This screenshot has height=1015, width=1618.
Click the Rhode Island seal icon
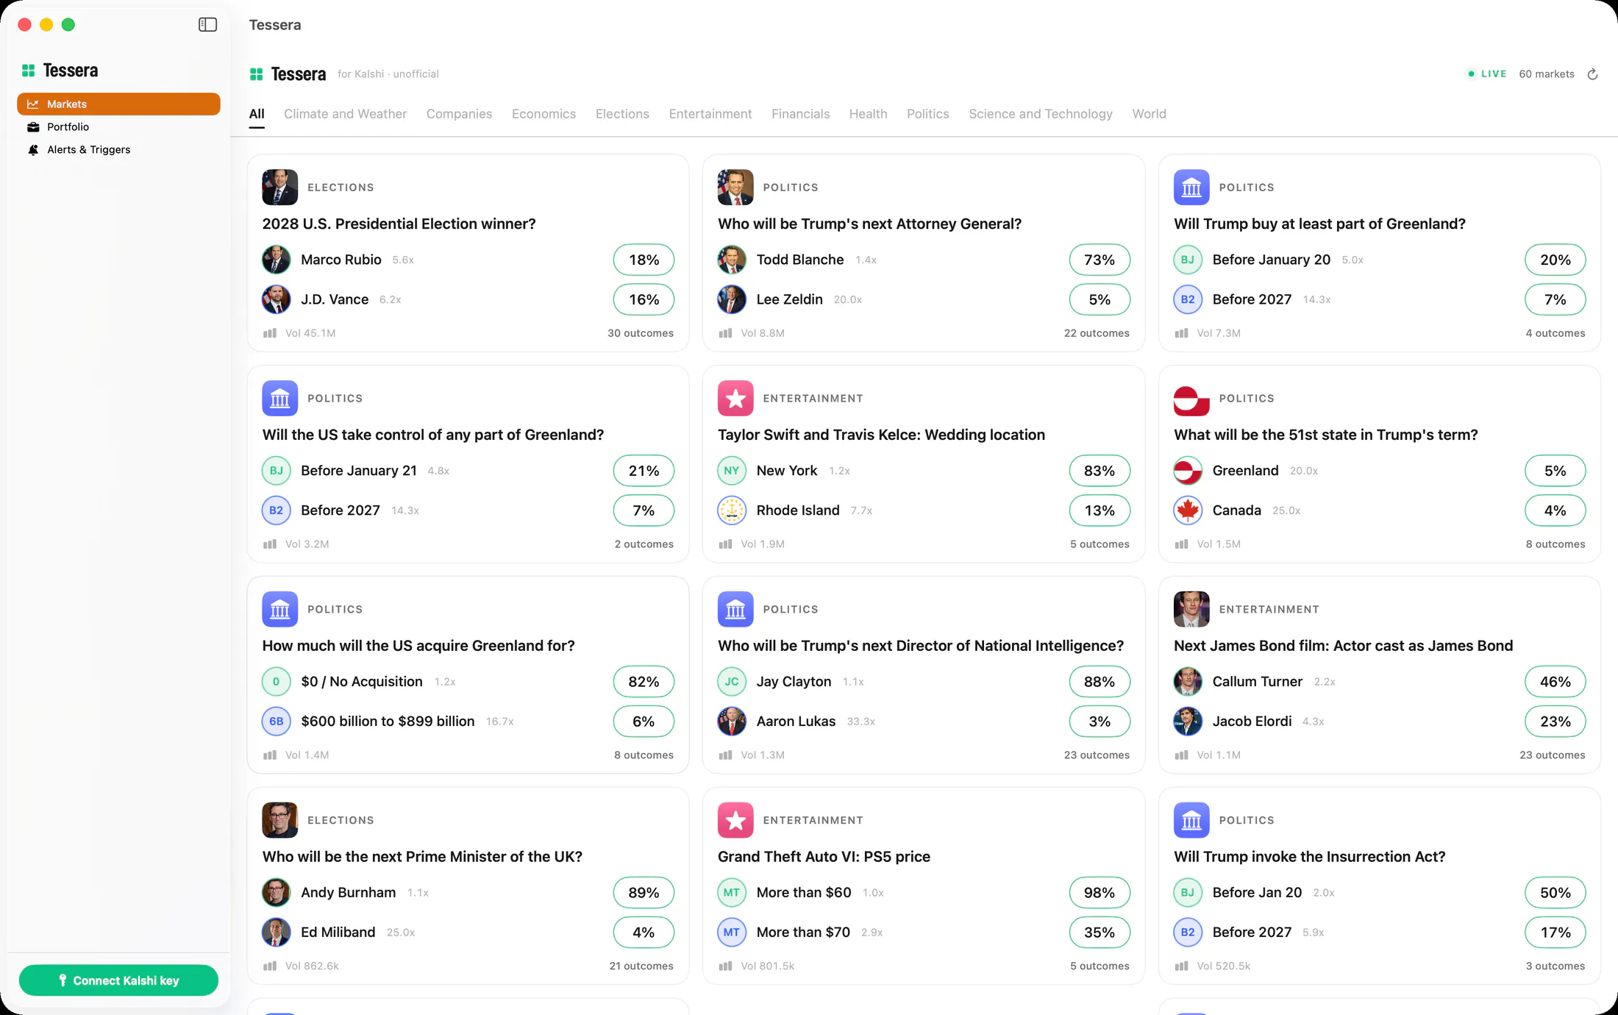pyautogui.click(x=732, y=510)
